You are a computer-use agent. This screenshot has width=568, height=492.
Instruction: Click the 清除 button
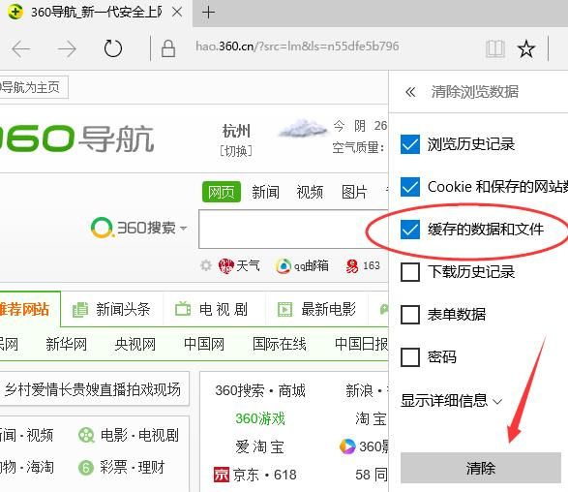tap(481, 468)
